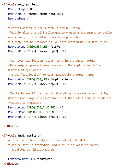The image size is (117, 168).
Task: Click the IfModule !mod_rewrite.c opening tag
Action: (22, 136)
